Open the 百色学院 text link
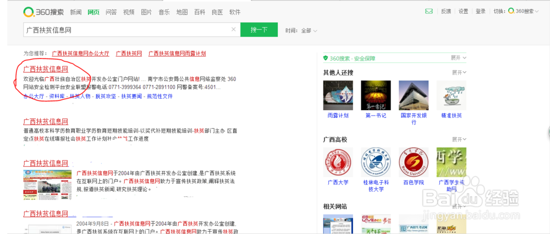Screen dimensions: 550x234 pos(414,182)
